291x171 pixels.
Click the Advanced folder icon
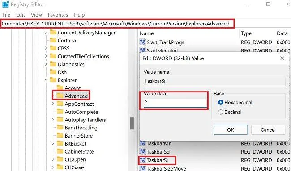point(60,96)
